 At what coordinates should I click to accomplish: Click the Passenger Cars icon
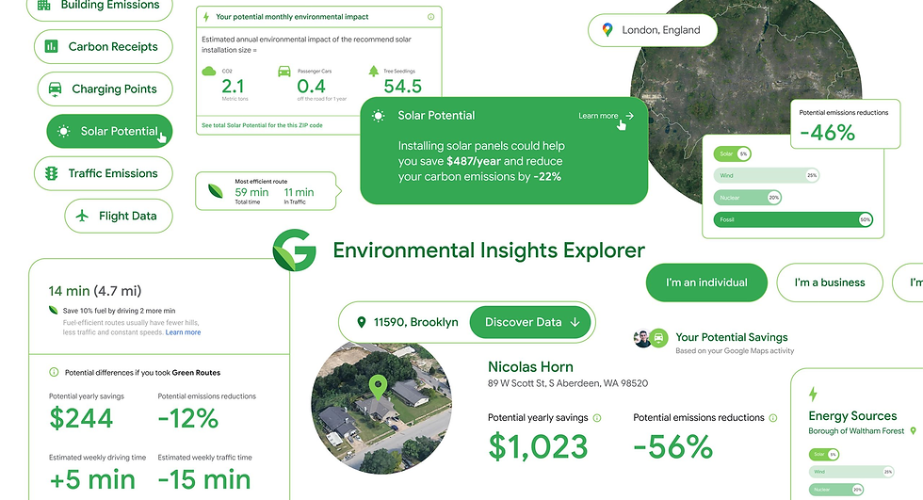[284, 72]
